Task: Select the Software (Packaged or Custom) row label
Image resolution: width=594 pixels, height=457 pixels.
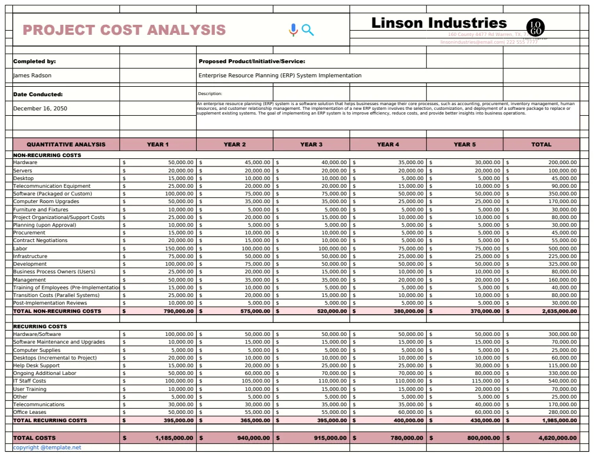Action: (x=53, y=194)
